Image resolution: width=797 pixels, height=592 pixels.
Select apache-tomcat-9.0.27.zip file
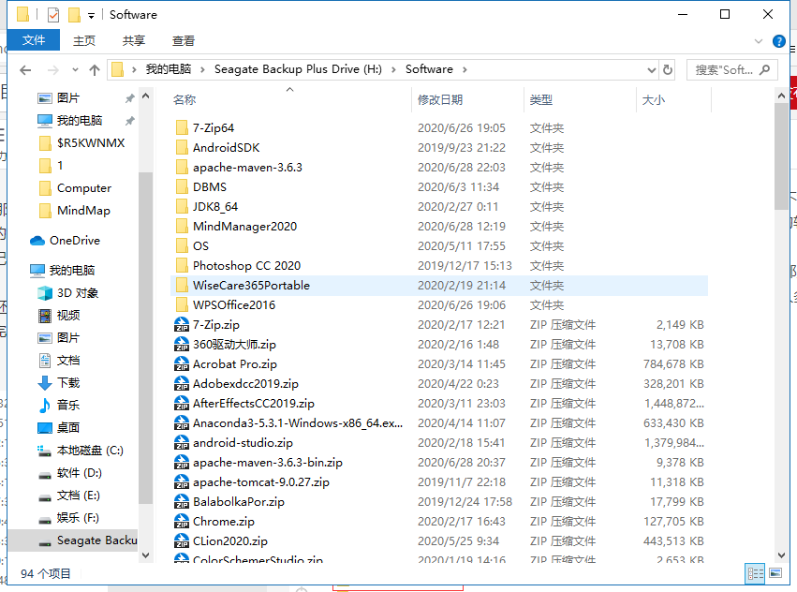pyautogui.click(x=260, y=482)
